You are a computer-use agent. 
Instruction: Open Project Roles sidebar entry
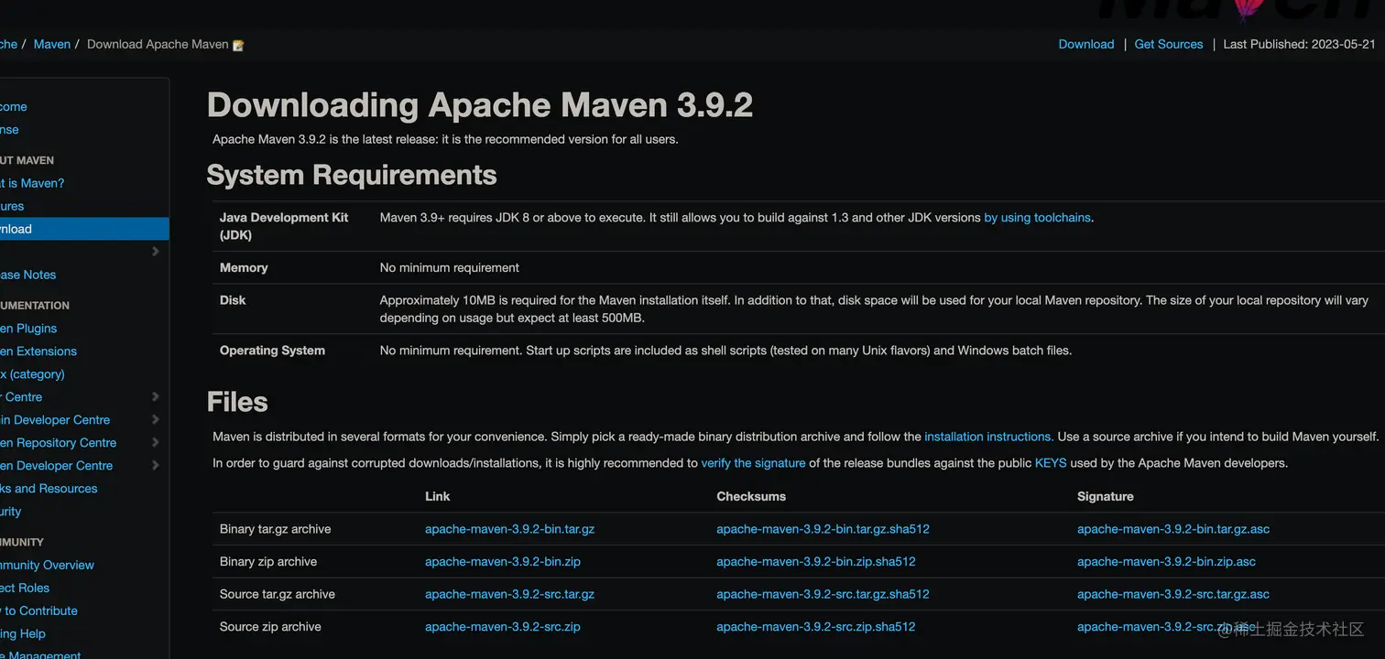[x=25, y=588]
